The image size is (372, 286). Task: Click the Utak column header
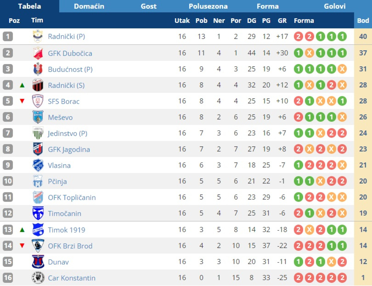tap(182, 21)
